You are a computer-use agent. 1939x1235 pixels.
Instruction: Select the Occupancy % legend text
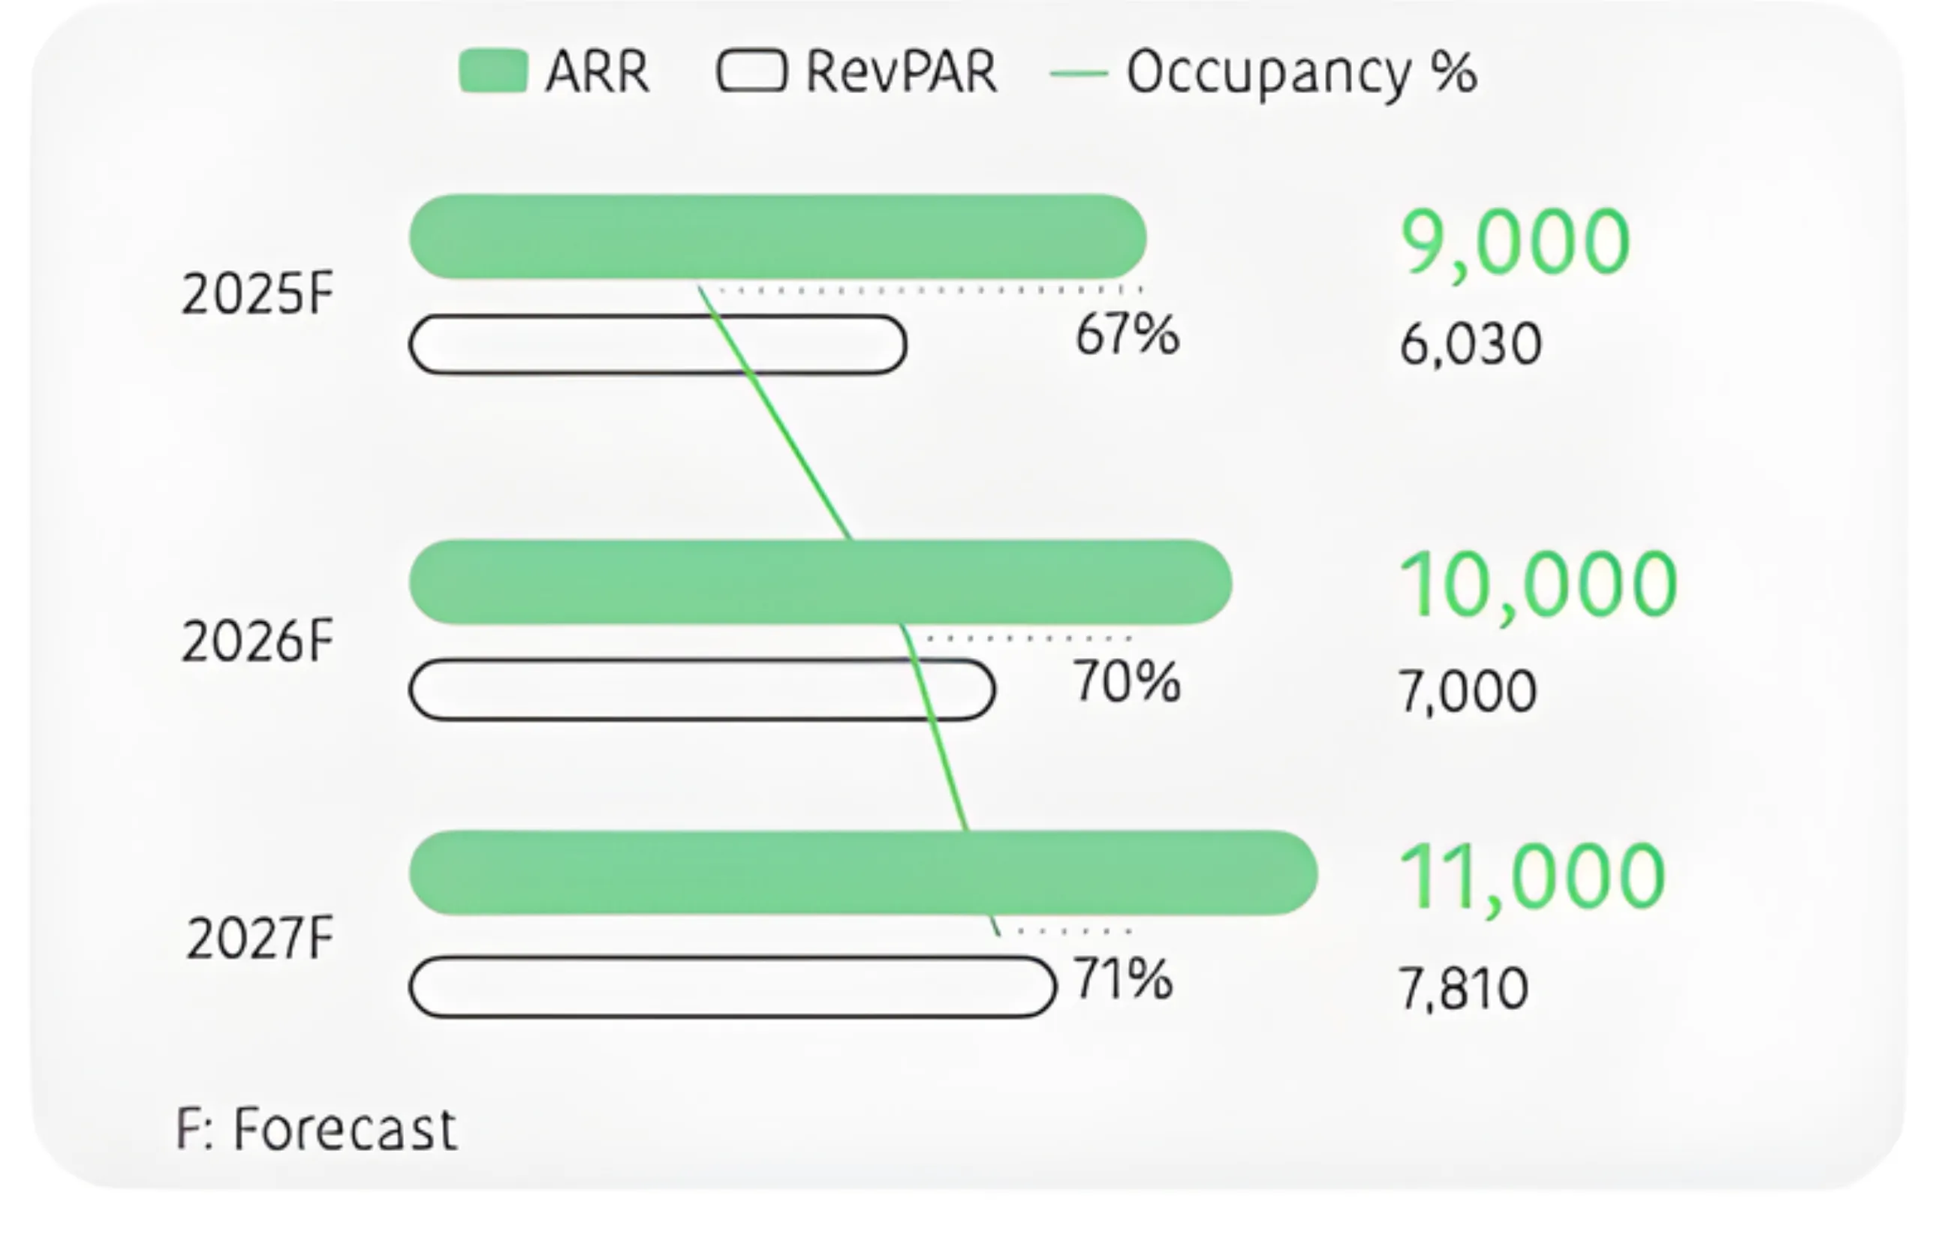[1301, 74]
